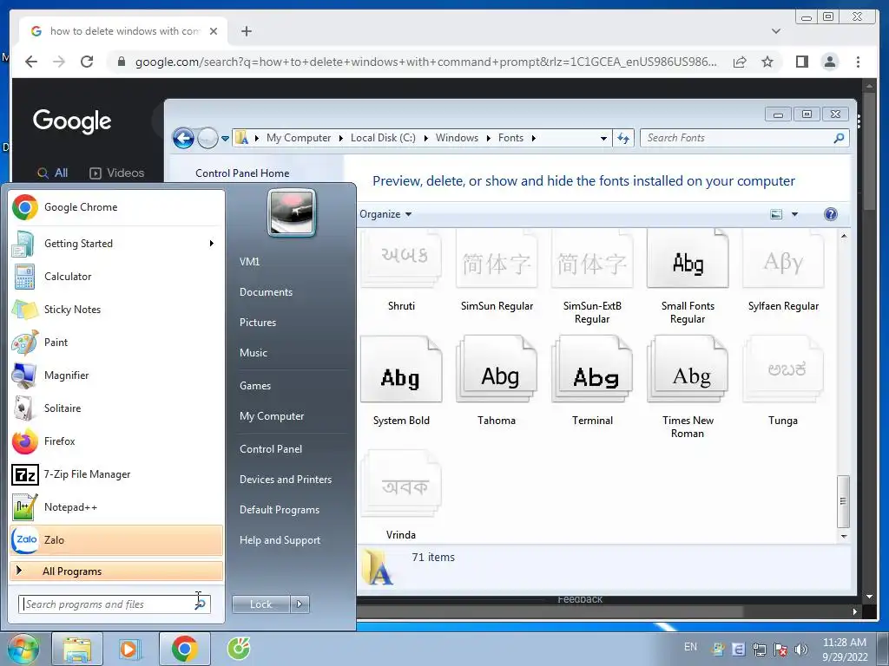The height and width of the screenshot is (666, 889).
Task: Close the Google search tab
Action: (x=214, y=31)
